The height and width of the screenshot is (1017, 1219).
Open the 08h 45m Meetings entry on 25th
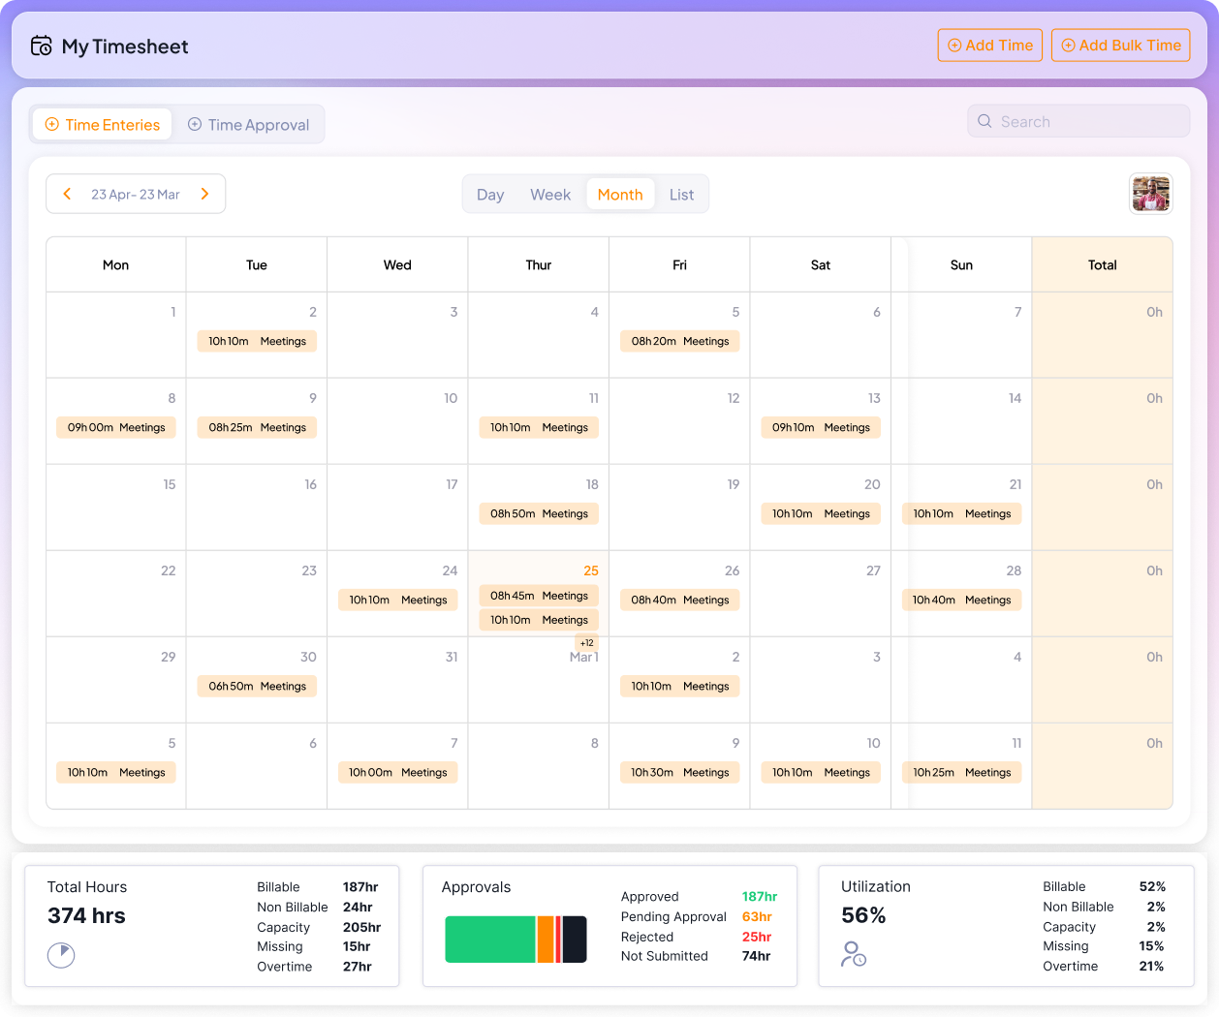click(x=539, y=596)
